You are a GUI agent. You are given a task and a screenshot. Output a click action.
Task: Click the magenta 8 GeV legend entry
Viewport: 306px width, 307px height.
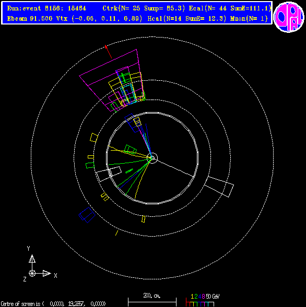point(203,297)
